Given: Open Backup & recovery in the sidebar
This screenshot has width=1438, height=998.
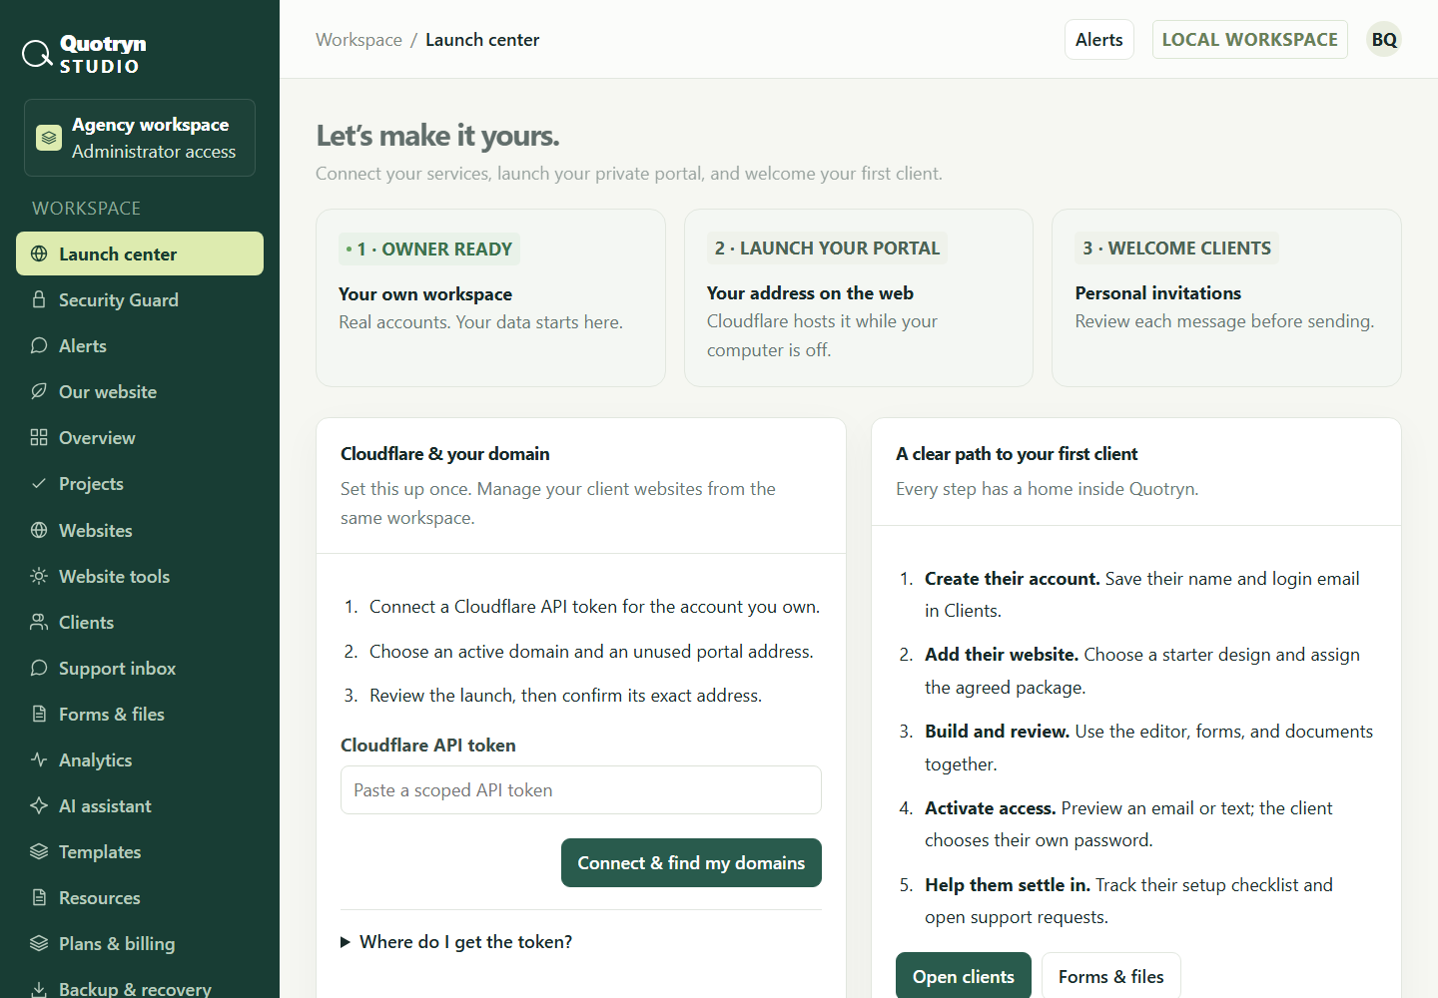Looking at the screenshot, I should point(140,988).
